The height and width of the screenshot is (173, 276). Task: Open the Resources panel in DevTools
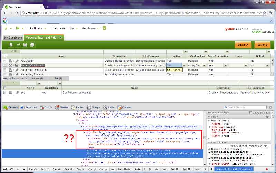point(28,107)
